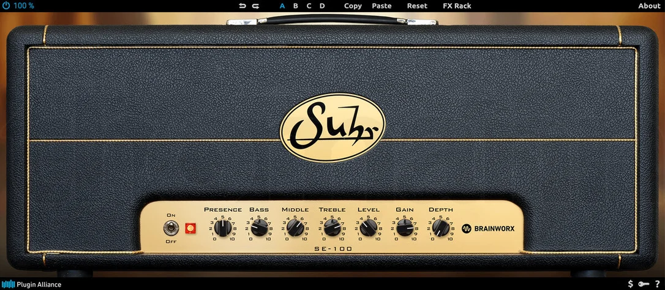Click the 100 % scale value
The image size is (665, 290).
tap(24, 6)
